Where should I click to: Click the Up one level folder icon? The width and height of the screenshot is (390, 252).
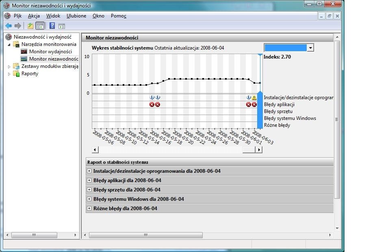[x=30, y=26]
